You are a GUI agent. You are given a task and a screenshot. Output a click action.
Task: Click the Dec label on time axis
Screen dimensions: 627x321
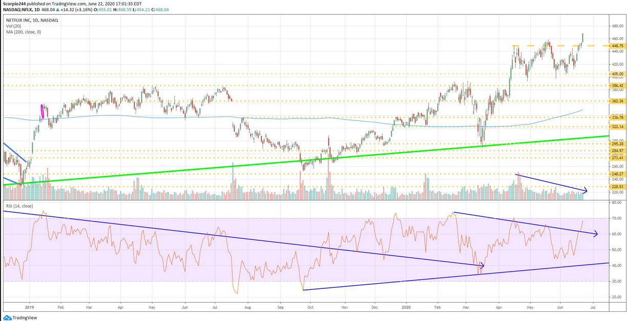coord(374,308)
